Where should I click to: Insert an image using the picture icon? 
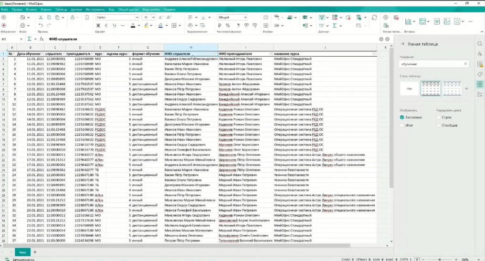[447, 21]
